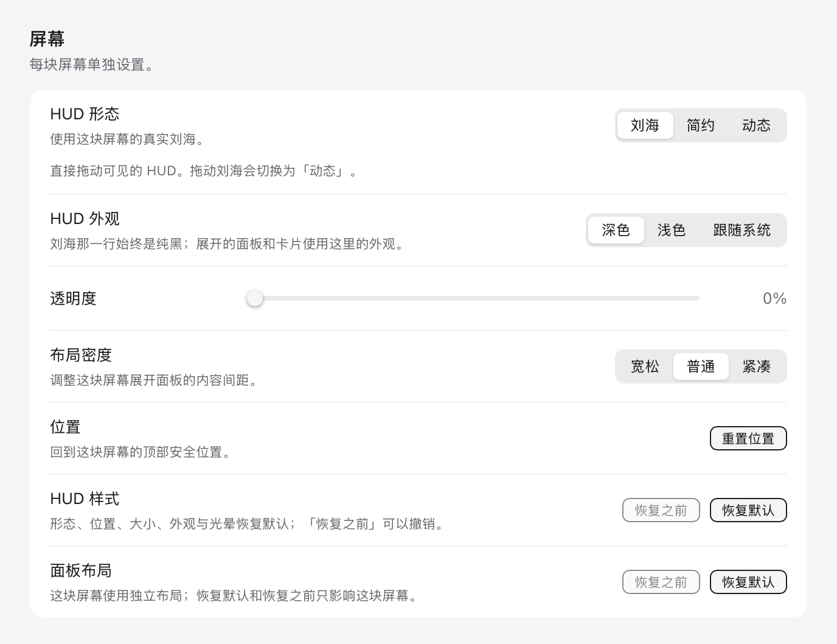This screenshot has height=644, width=837.
Task: Click the 每块屏幕单独设置 subtitle
Action: 91,65
